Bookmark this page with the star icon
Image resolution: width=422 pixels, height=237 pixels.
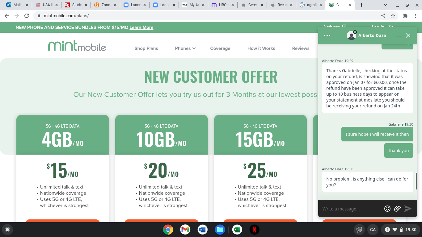[x=393, y=16]
